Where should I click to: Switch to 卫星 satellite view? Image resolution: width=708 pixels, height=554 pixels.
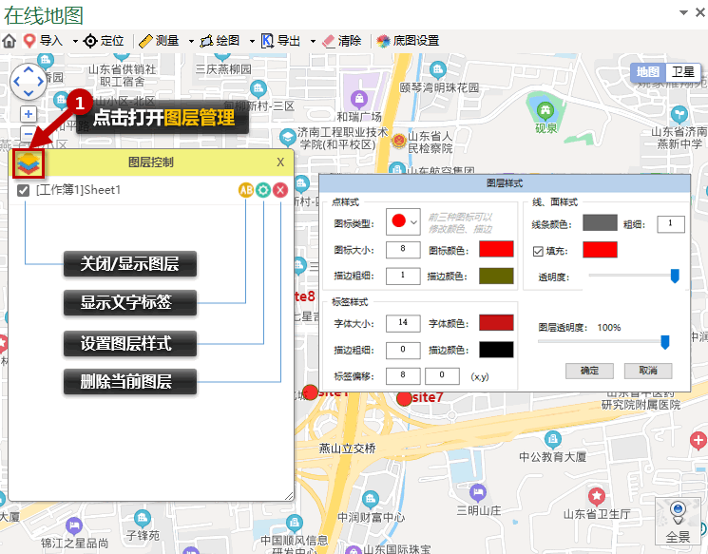[x=682, y=72]
